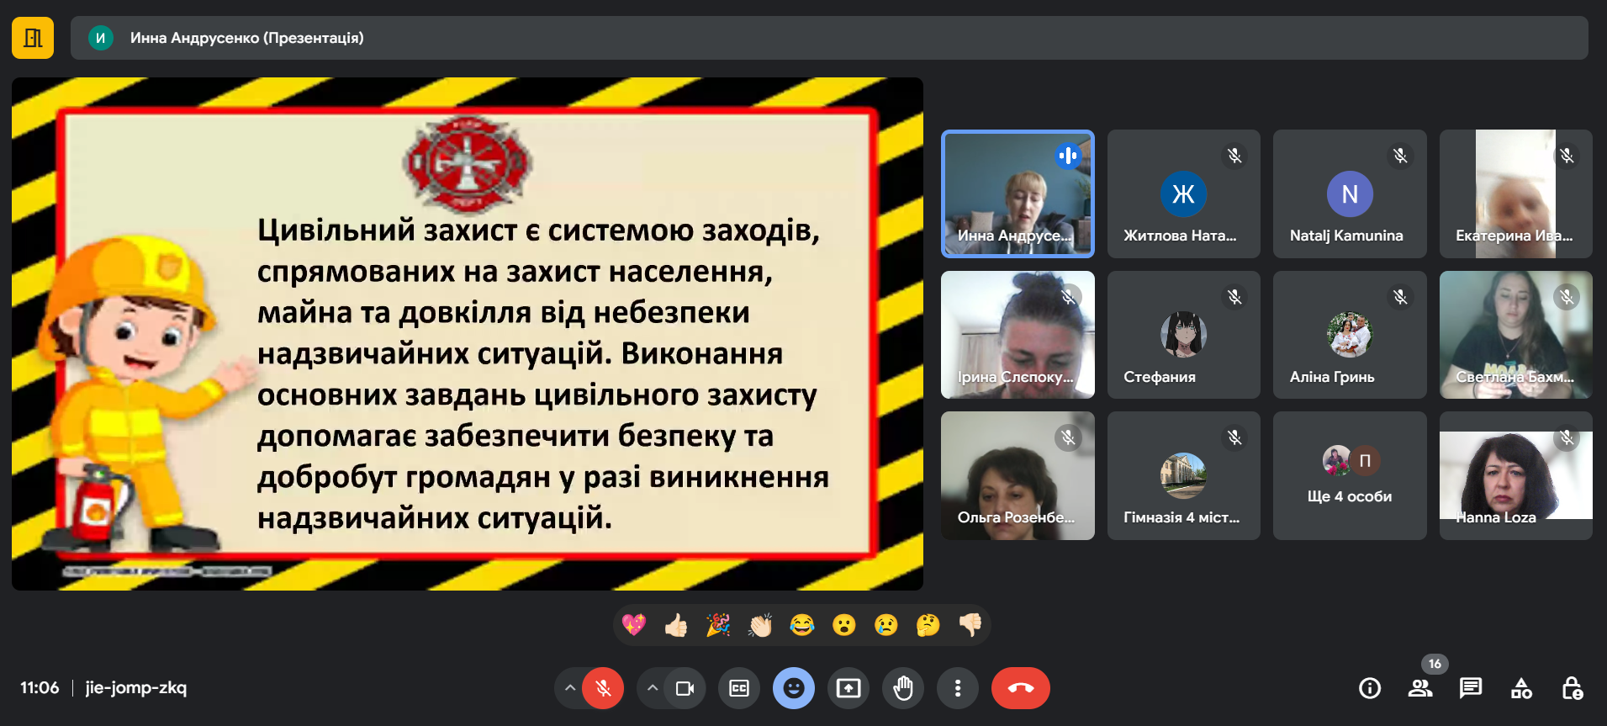Open host controls lock icon
Viewport: 1607px width, 726px height.
click(x=1572, y=688)
